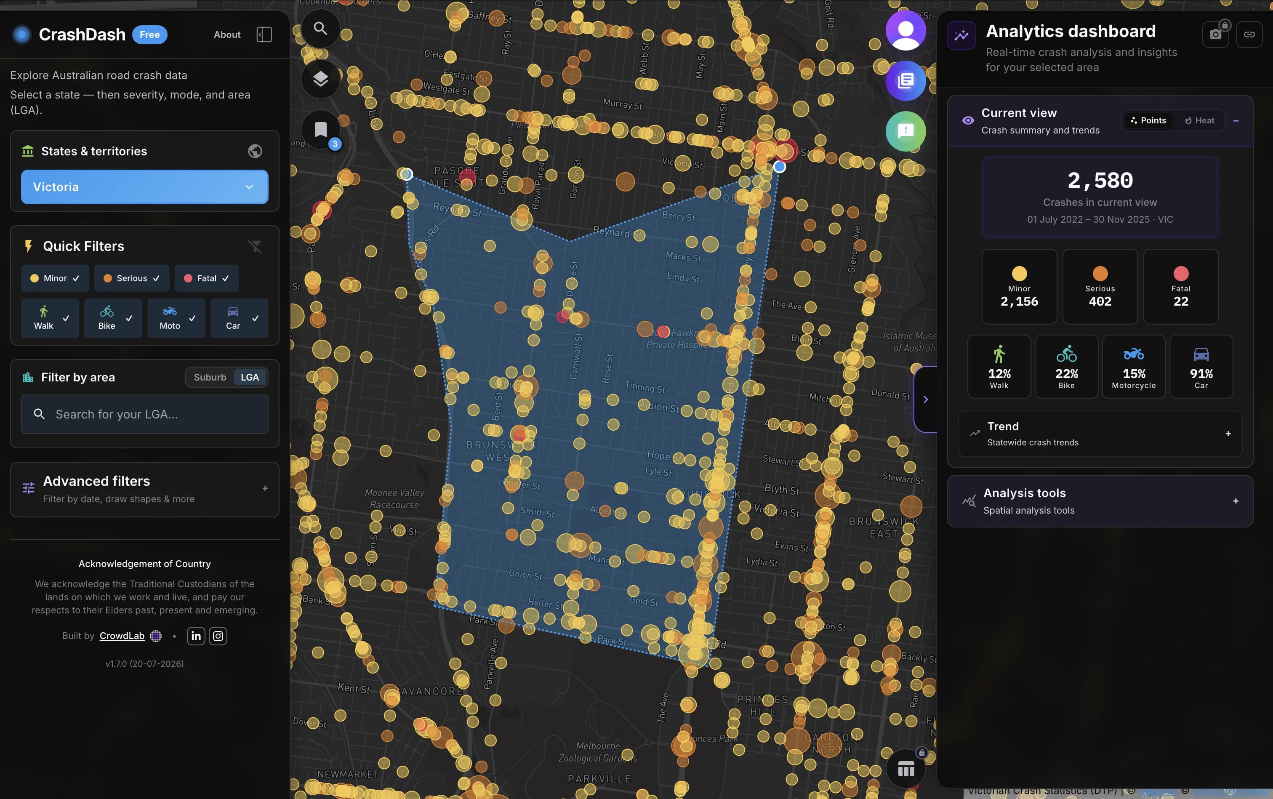
Task: Click in the Search for your LGA field
Action: pyautogui.click(x=145, y=414)
